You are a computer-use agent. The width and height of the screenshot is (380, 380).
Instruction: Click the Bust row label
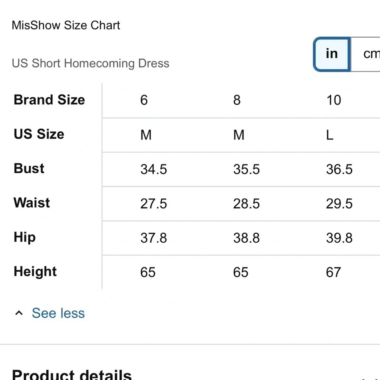[29, 168]
